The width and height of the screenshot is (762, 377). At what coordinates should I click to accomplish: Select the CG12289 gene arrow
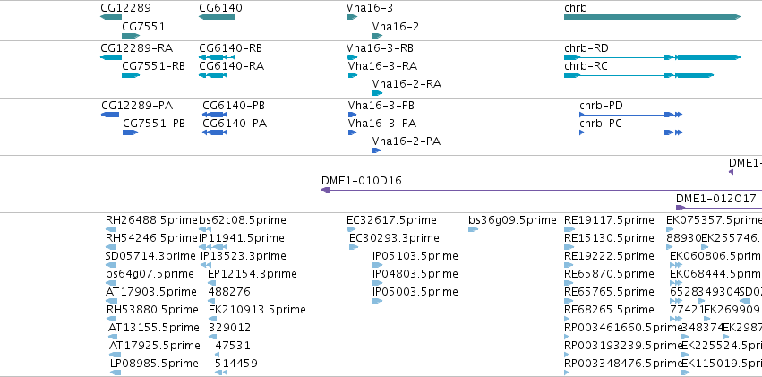click(x=111, y=17)
